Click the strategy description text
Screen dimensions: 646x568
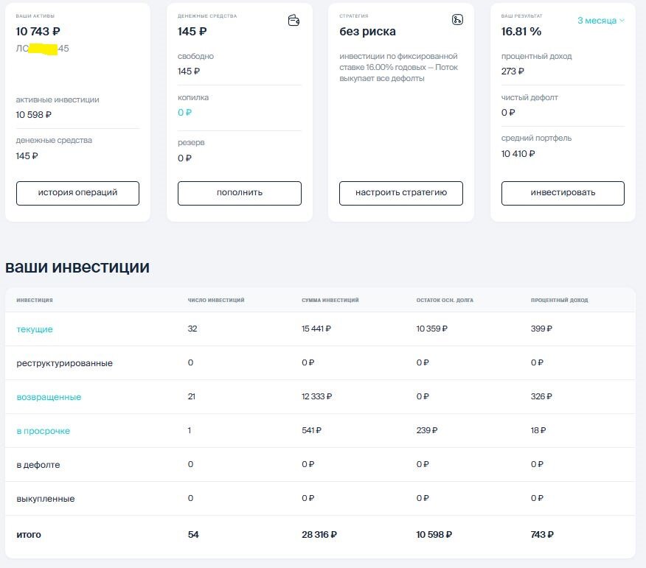[399, 68]
